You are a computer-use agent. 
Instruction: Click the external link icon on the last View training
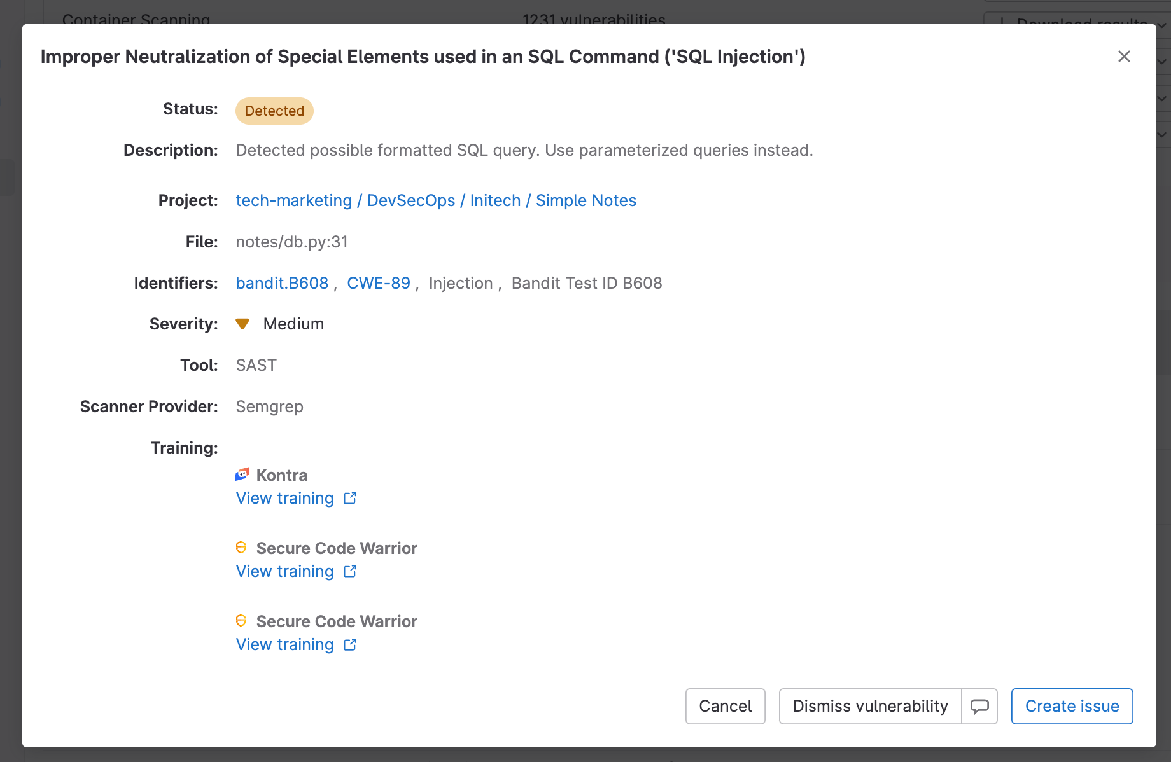(x=350, y=645)
